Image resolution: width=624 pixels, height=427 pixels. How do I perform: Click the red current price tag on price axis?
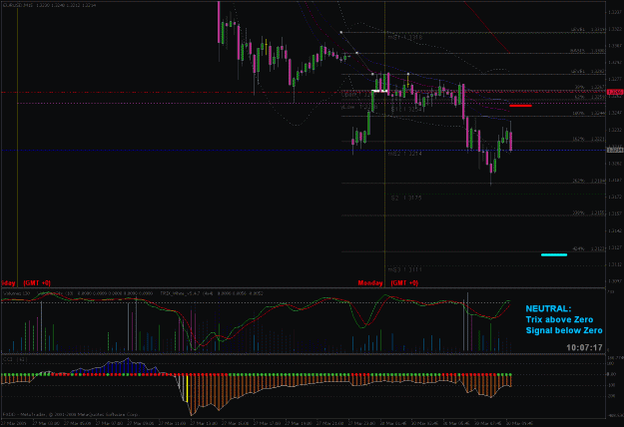tap(615, 92)
